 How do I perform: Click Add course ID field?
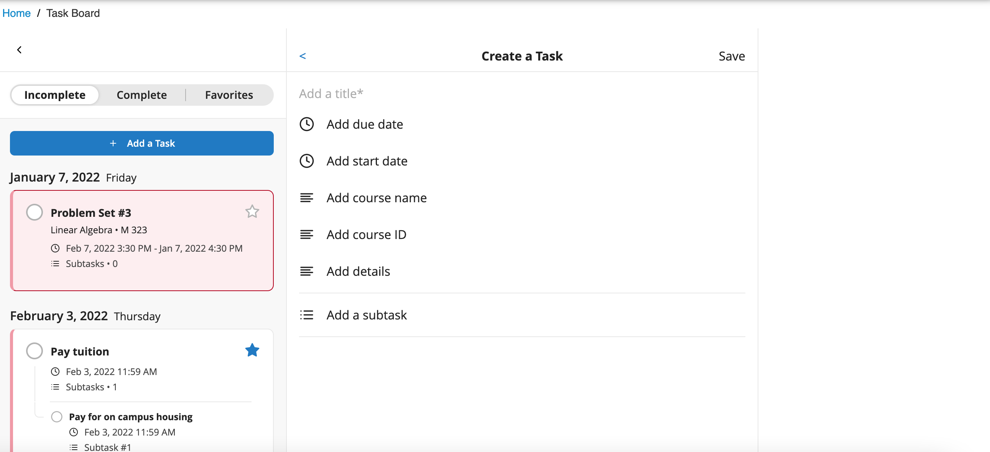point(366,234)
